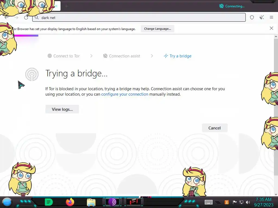Click the orange Java tray icon
Screen dimensions: 278x208
(x=226, y=202)
